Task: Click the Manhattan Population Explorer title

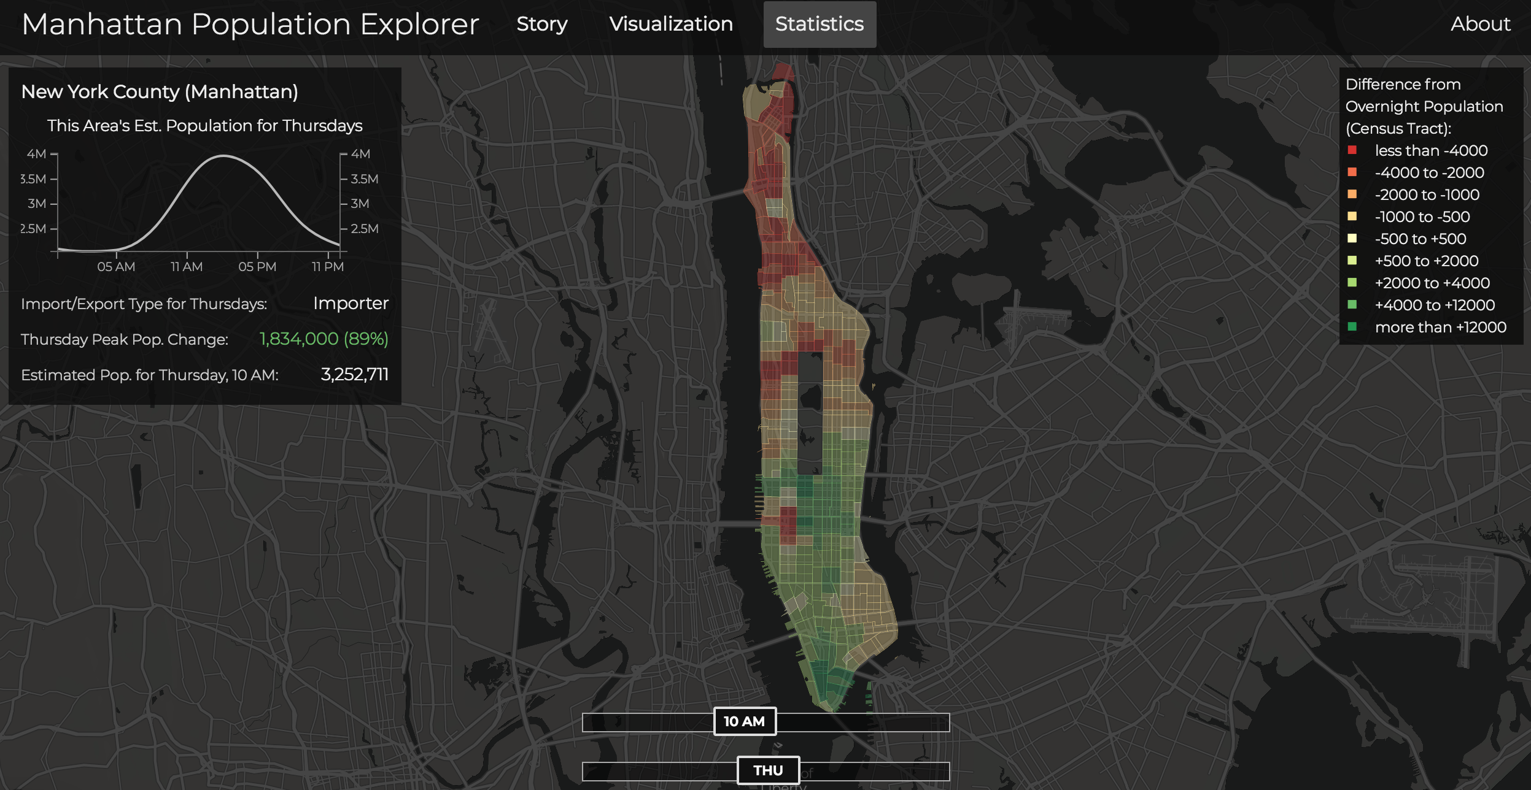Action: pos(250,25)
